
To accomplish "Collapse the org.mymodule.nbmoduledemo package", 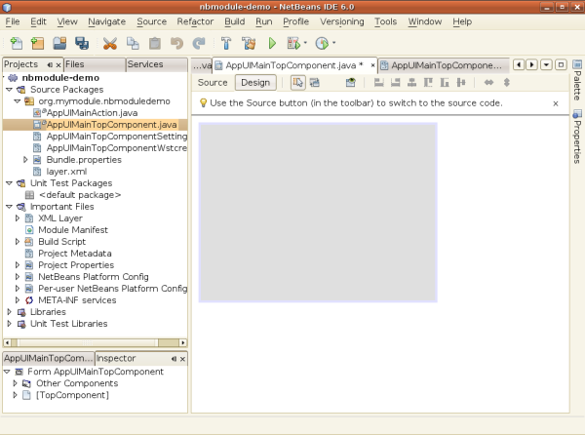I will (18, 101).
